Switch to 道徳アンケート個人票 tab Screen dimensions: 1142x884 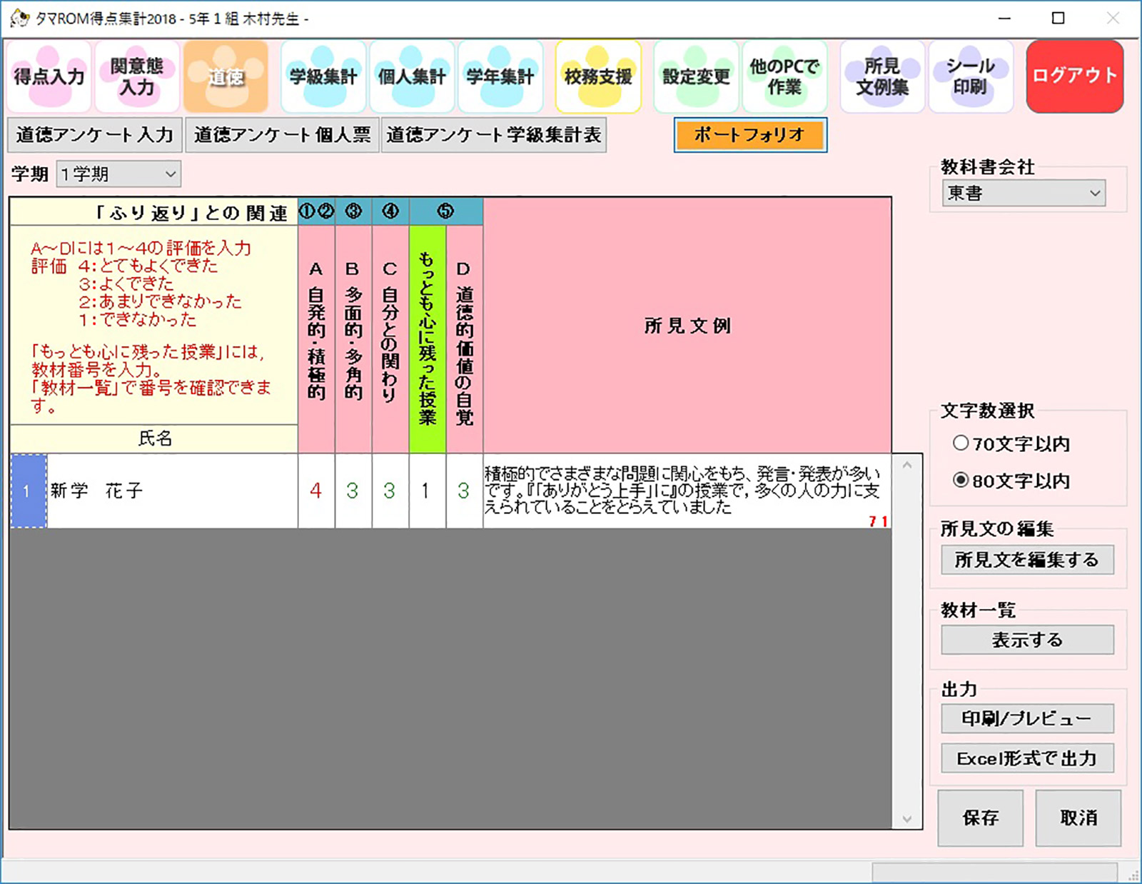(282, 135)
